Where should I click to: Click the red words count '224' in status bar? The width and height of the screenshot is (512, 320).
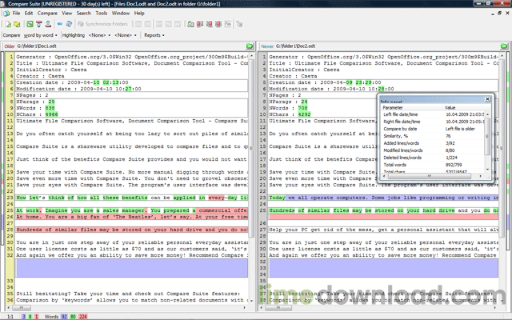pyautogui.click(x=83, y=317)
